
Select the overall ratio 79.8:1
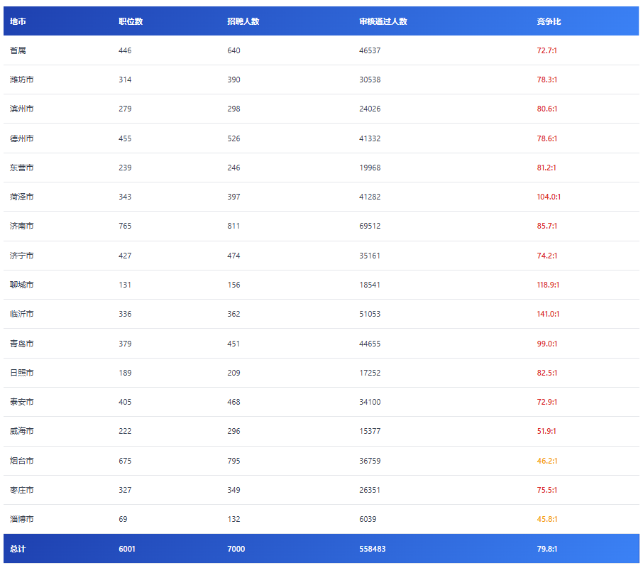(547, 549)
